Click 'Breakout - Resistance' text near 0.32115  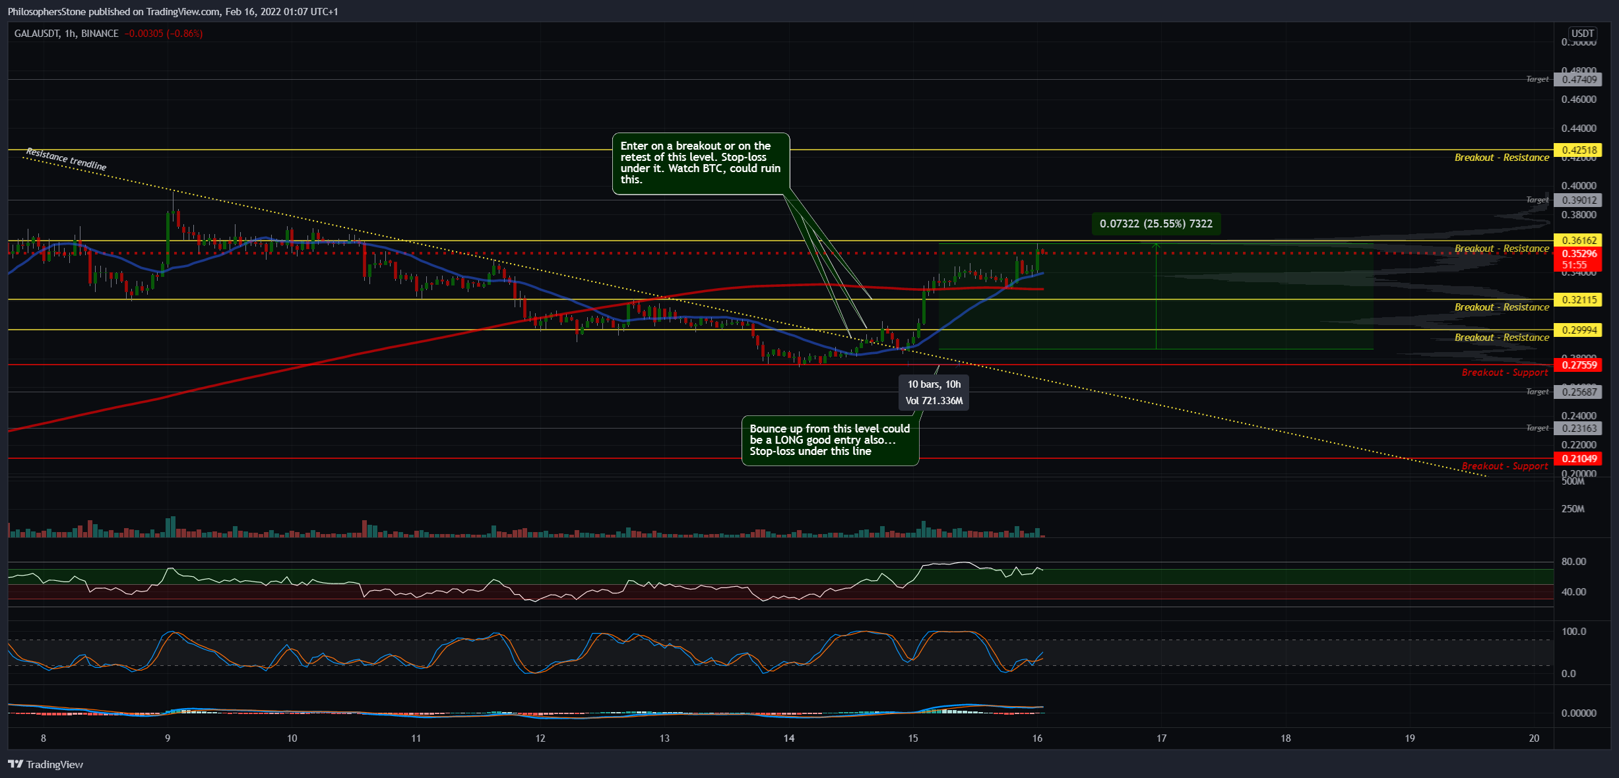1502,307
